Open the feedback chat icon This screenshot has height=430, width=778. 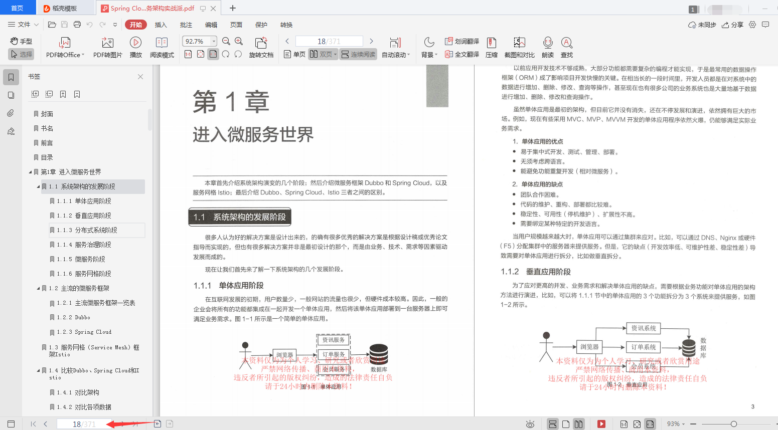(765, 25)
